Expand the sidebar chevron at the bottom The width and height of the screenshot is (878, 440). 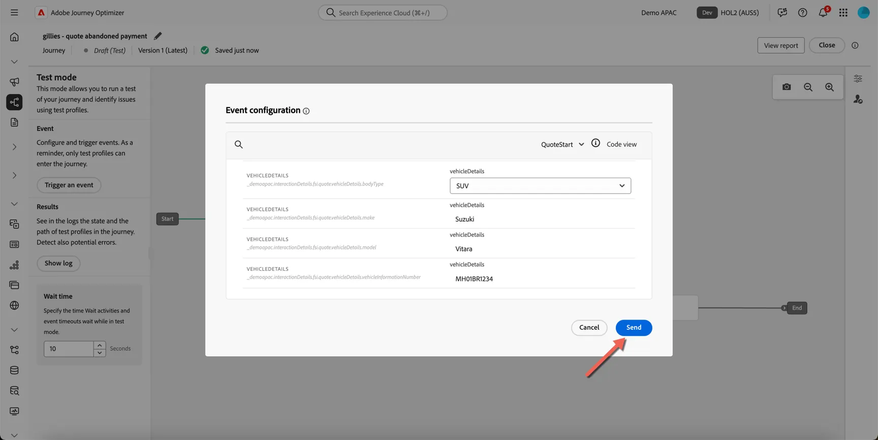tap(14, 435)
